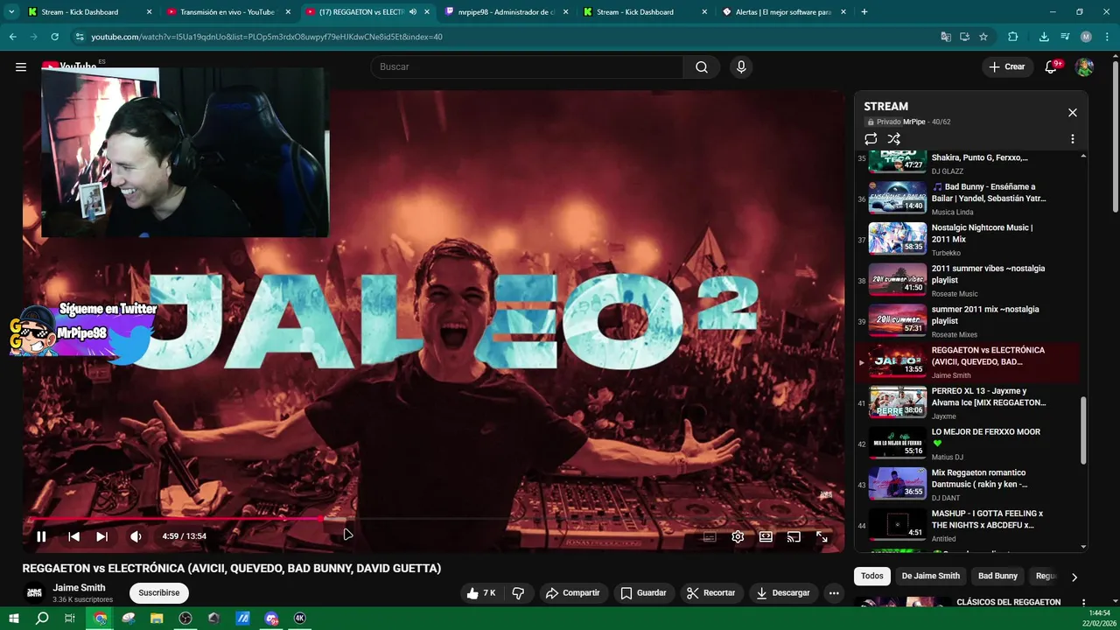Image resolution: width=1120 pixels, height=630 pixels.
Task: Open more video actions ellipsis menu
Action: click(x=834, y=593)
